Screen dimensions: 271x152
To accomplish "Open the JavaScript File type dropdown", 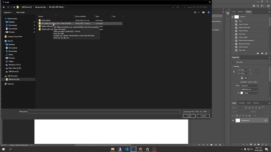I will coord(196,111).
